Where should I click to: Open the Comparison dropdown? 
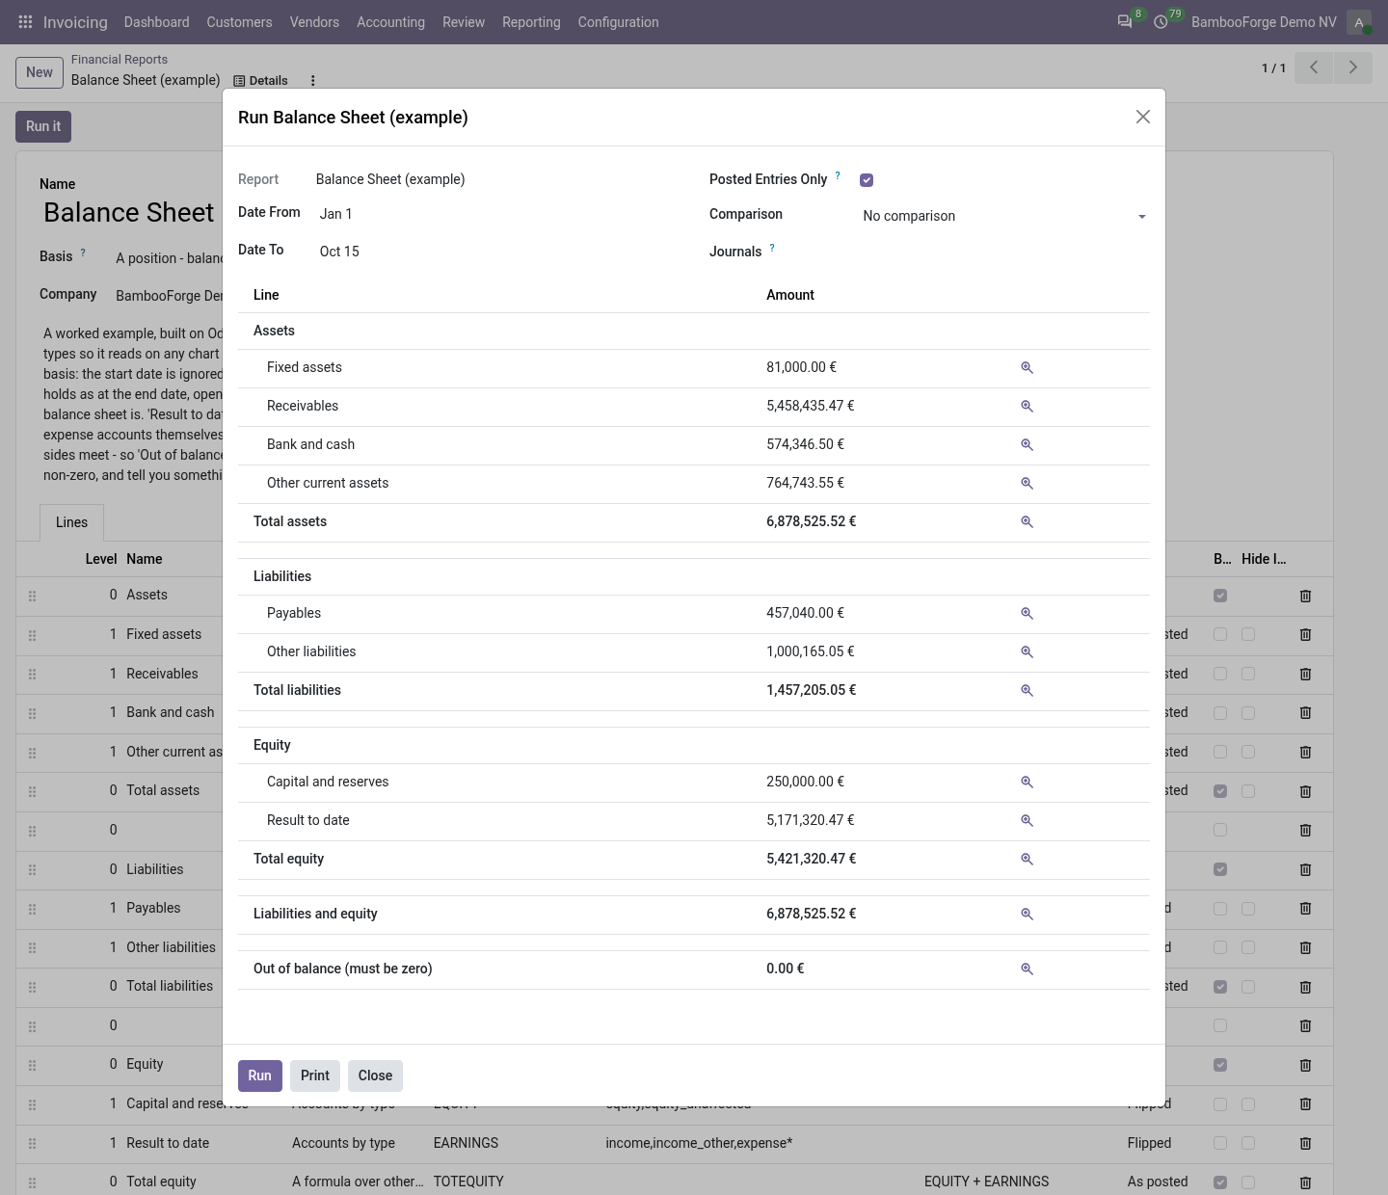pyautogui.click(x=1004, y=216)
